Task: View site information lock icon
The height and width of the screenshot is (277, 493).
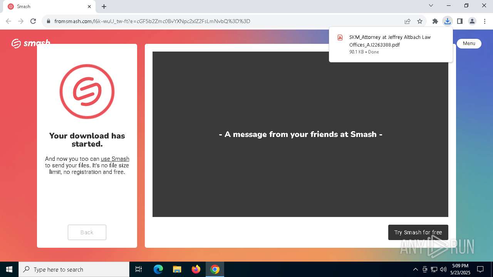Action: [49, 21]
